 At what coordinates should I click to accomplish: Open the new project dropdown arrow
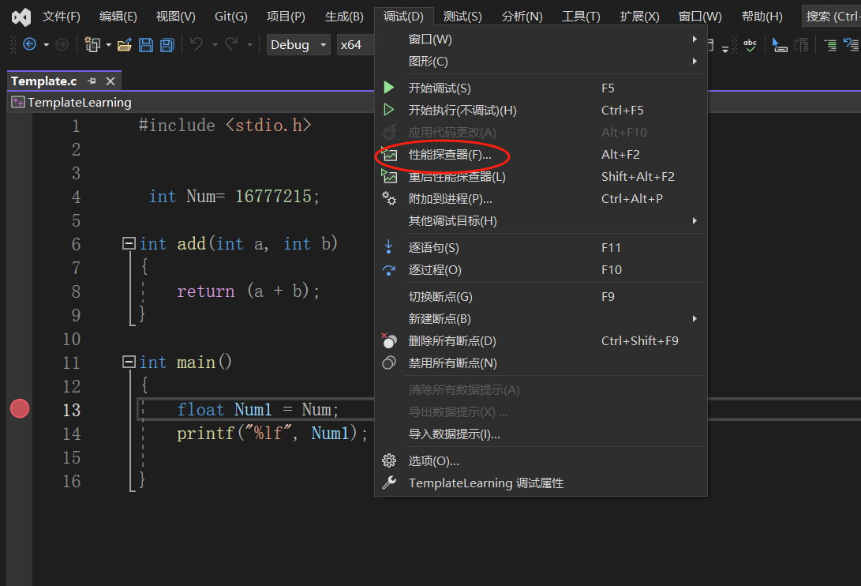108,44
